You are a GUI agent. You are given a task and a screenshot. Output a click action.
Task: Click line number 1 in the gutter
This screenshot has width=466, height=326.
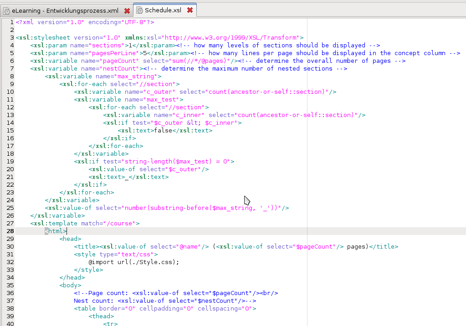click(x=12, y=22)
